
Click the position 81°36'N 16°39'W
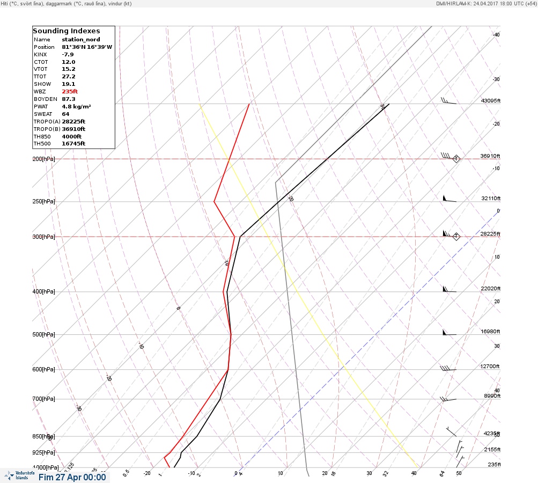click(87, 47)
